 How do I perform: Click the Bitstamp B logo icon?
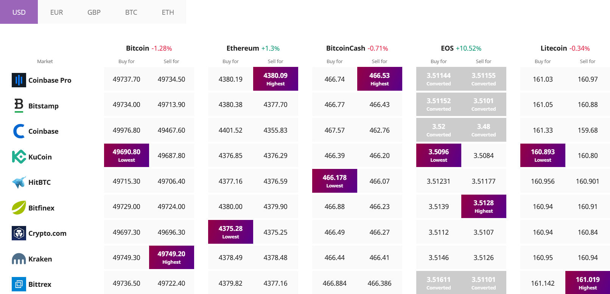[x=19, y=105]
